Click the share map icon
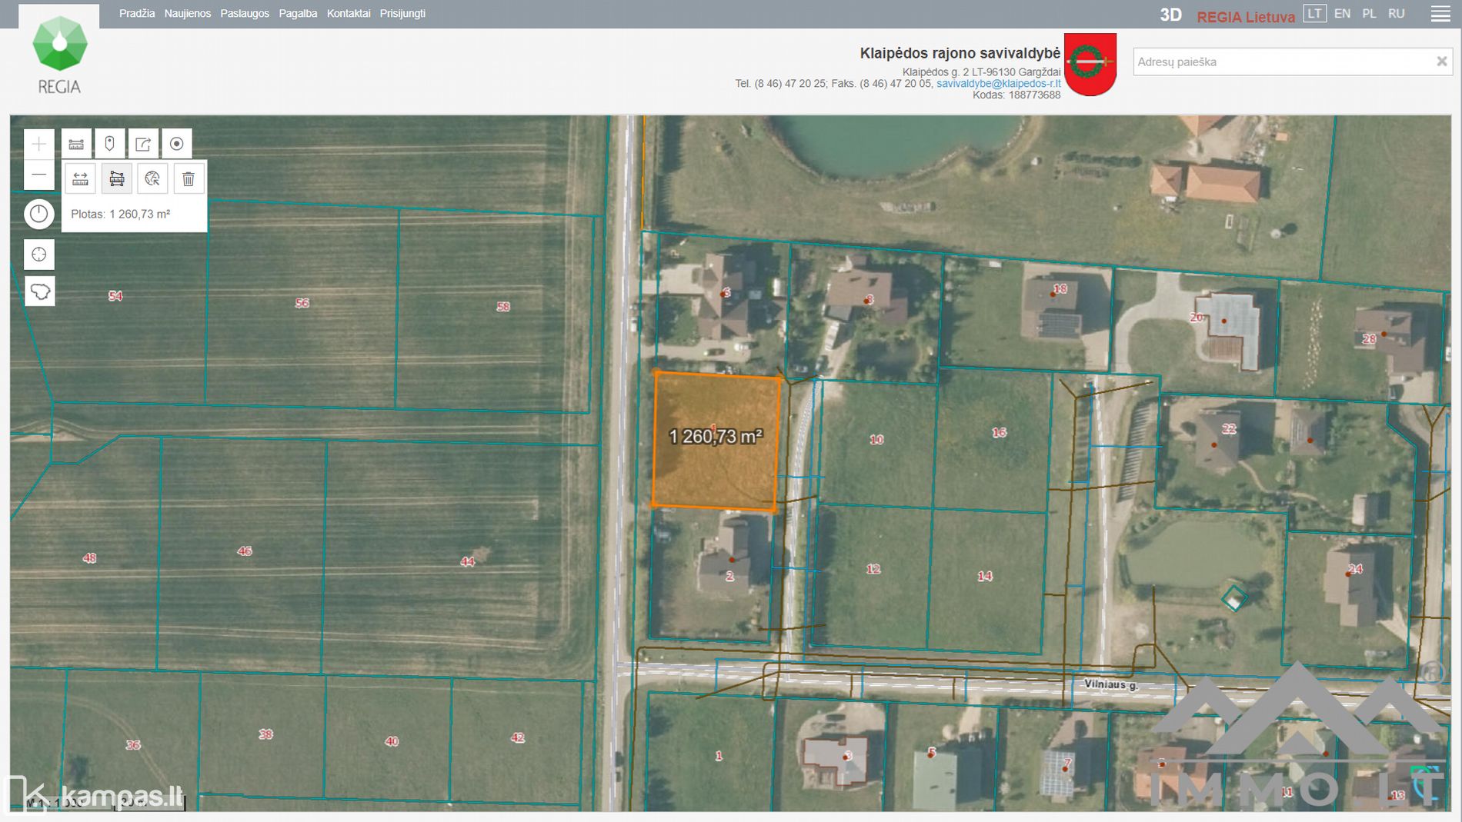 [143, 144]
